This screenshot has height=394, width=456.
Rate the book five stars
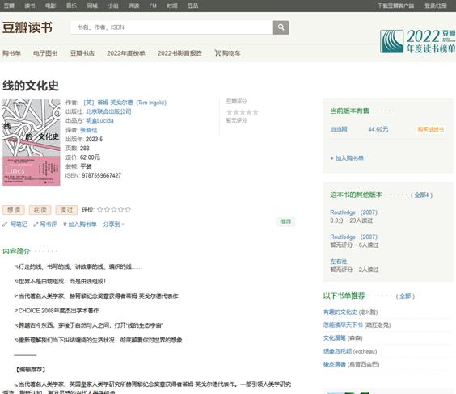[x=128, y=209]
